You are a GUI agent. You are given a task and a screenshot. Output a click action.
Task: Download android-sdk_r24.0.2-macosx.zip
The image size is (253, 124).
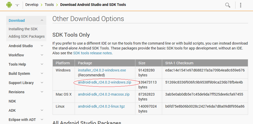coord(104,94)
